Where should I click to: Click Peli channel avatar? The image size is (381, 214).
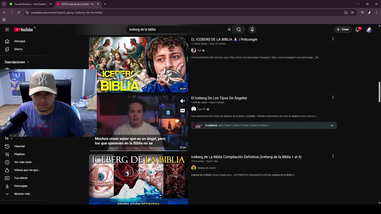click(x=193, y=51)
